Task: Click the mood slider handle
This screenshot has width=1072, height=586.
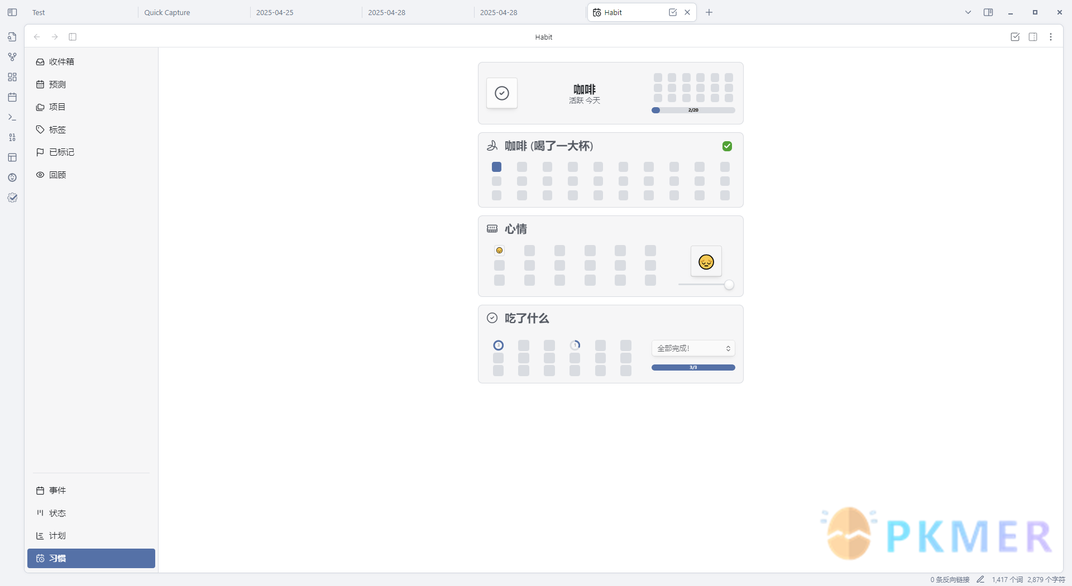Action: click(729, 285)
